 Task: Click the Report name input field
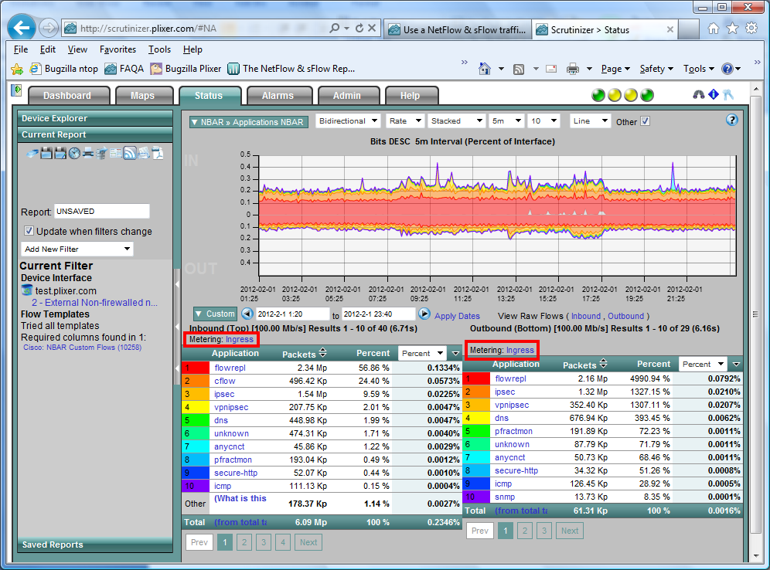pyautogui.click(x=101, y=211)
